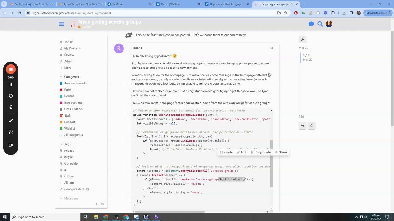394x221 pixels.
Task: Click the notification bell button under timeline
Action: [311, 126]
